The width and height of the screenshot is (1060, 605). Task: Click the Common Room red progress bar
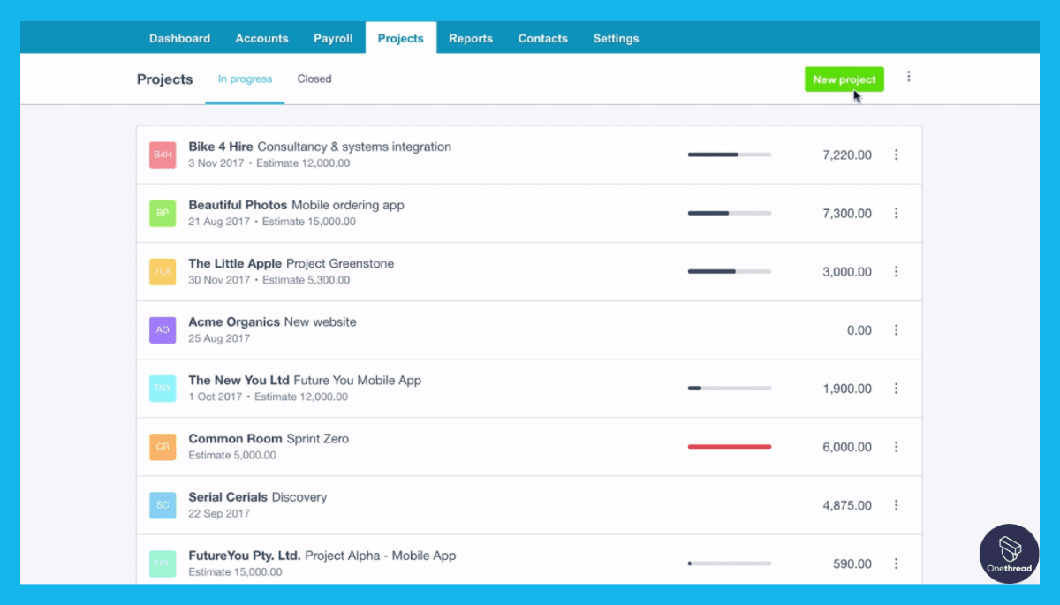(x=729, y=446)
